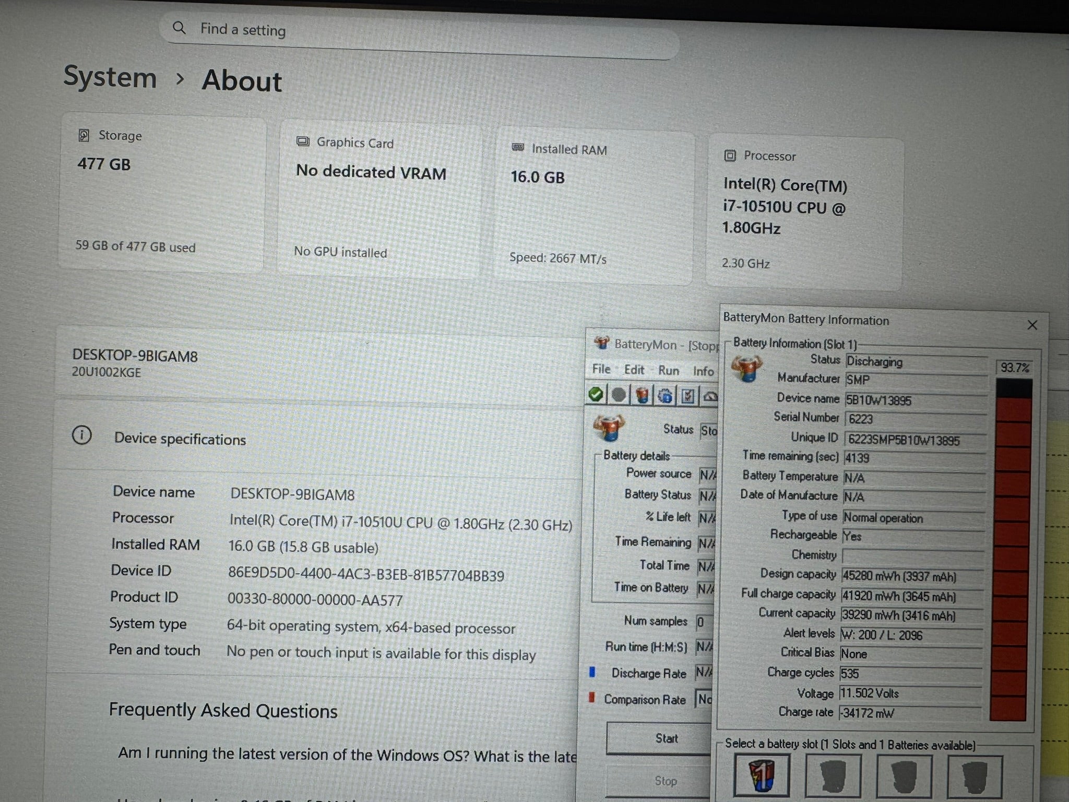Viewport: 1069px width, 802px height.
Task: Click the third grayed battery slot
Action: click(904, 777)
